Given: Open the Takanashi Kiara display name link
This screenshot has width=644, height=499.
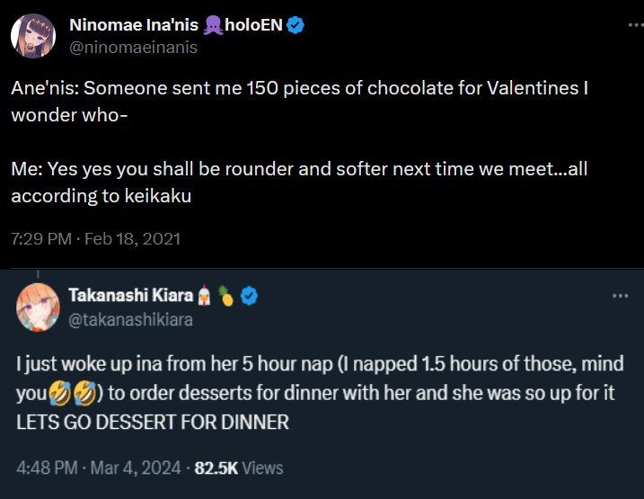Looking at the screenshot, I should point(130,296).
